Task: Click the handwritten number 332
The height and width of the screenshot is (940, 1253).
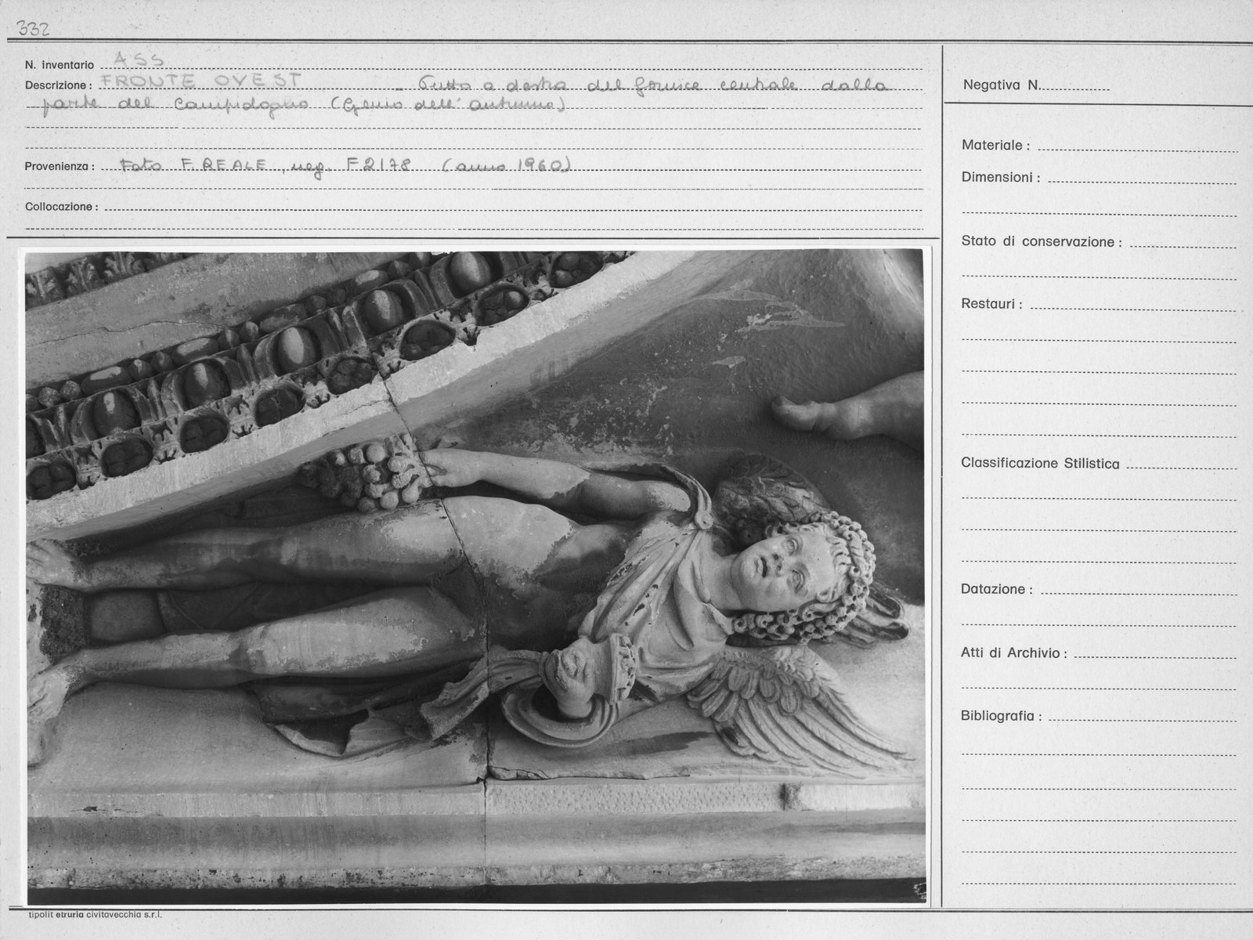Action: pyautogui.click(x=33, y=29)
